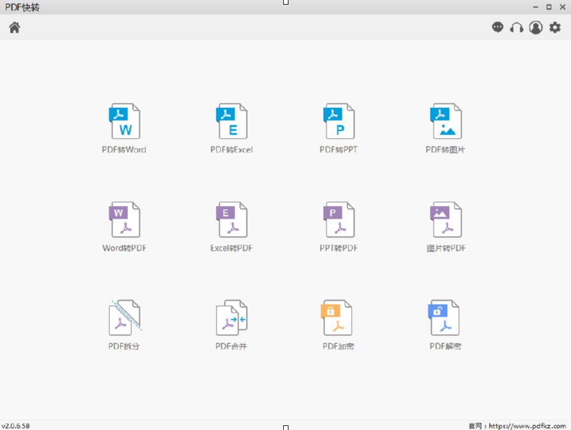The image size is (571, 430).
Task: Open the 图片转PDF tool
Action: point(446,220)
